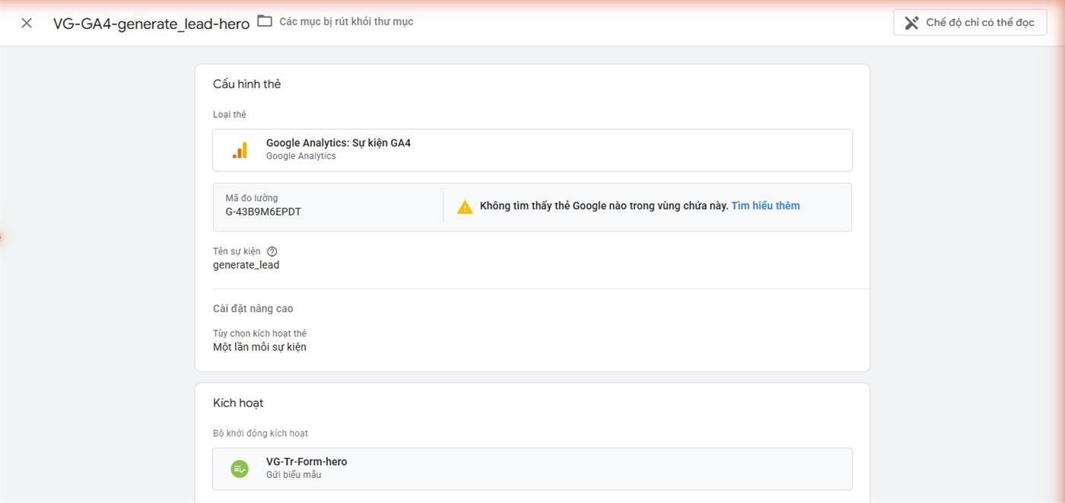Viewport: 1065px width, 503px height.
Task: Click the Loại thẻ label
Action: click(230, 115)
